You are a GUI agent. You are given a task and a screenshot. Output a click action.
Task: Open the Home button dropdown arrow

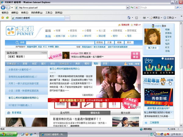pos(132,18)
